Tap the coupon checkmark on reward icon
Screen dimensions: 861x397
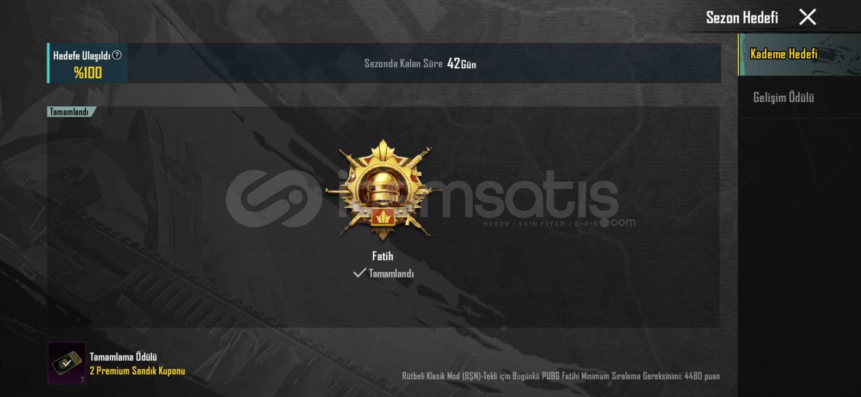tap(67, 363)
